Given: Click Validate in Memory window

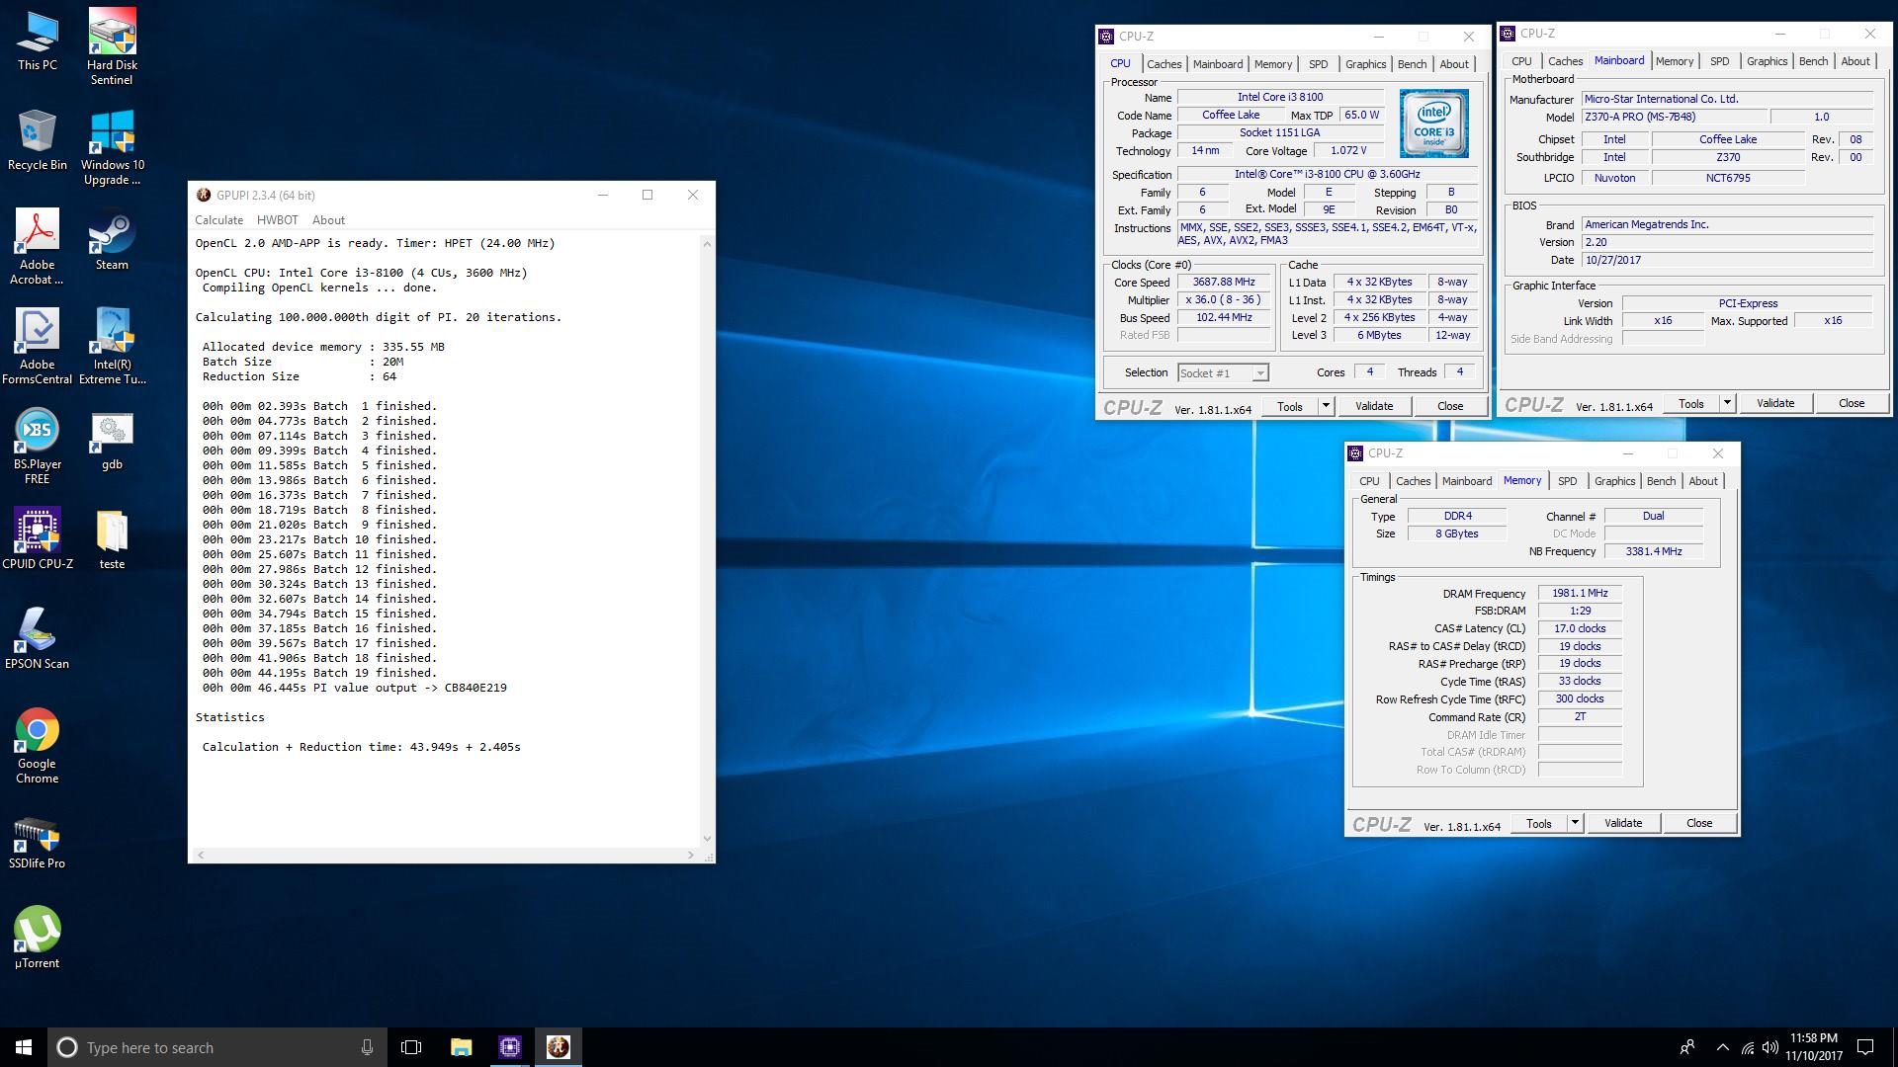Looking at the screenshot, I should point(1623,823).
